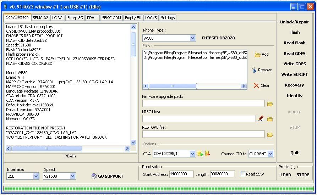The width and height of the screenshot is (317, 195).
Task: Click the LOAD profile button
Action: coord(286,175)
